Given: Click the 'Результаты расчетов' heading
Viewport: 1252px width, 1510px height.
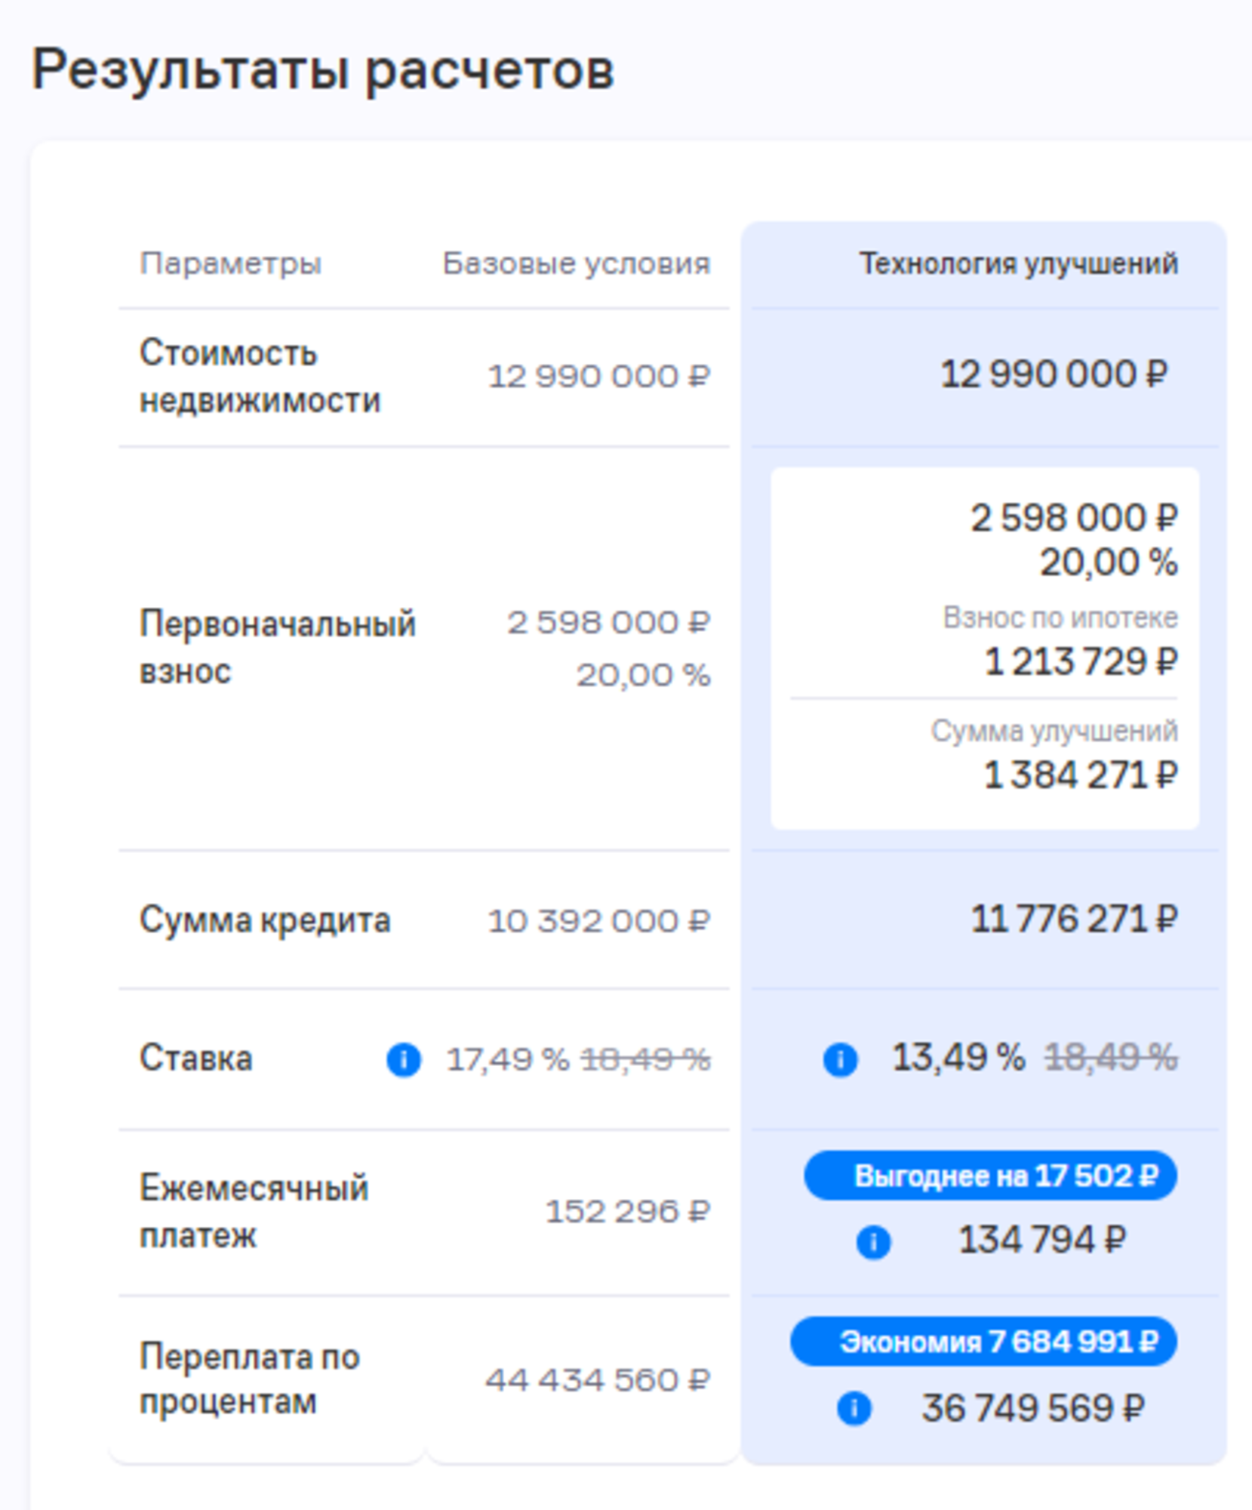Looking at the screenshot, I should (x=323, y=70).
